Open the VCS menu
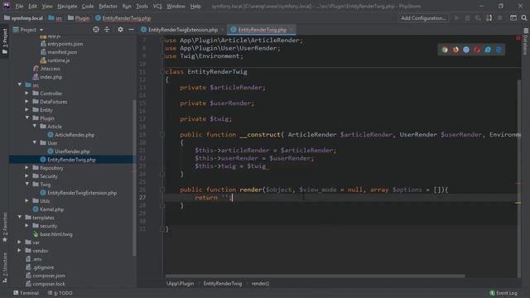Viewport: 530px width, 298px height. 157,6
